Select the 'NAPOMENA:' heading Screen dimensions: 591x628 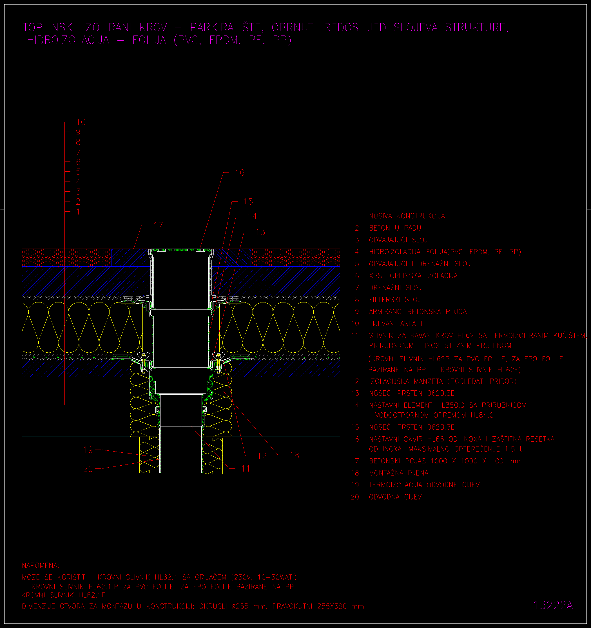40,565
